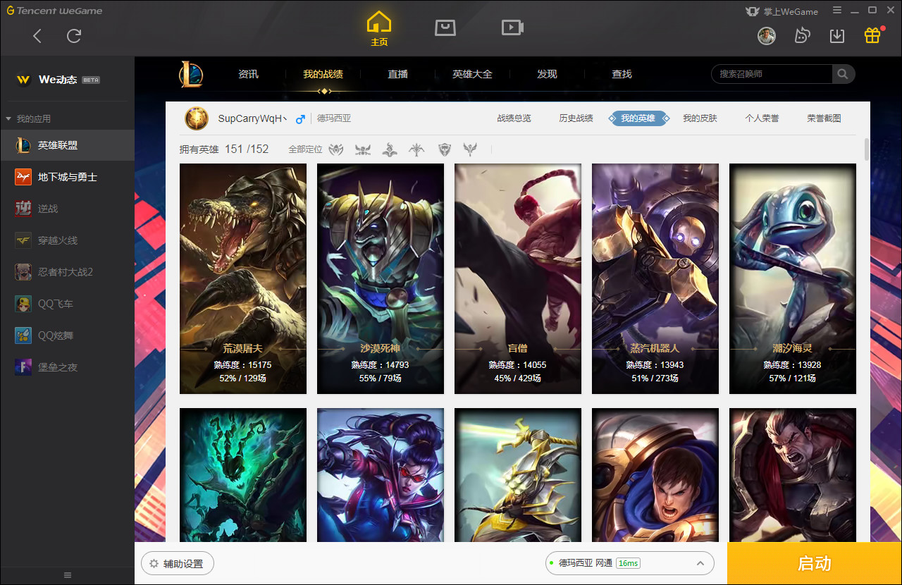Open the 荒漠屠夫 hero card
The image size is (902, 585).
click(243, 278)
